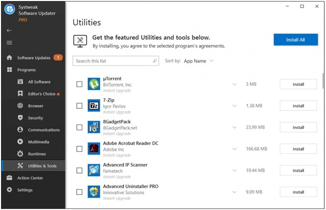Open Editor's Choice category

click(42, 94)
